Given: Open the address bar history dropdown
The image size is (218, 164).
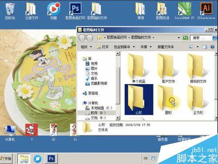Looking at the screenshot, I should coord(179,38).
